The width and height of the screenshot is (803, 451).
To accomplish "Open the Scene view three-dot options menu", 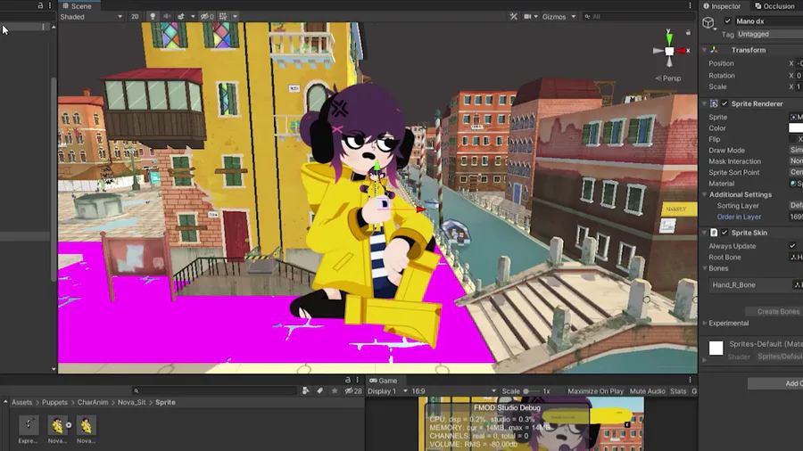I will pyautogui.click(x=690, y=5).
